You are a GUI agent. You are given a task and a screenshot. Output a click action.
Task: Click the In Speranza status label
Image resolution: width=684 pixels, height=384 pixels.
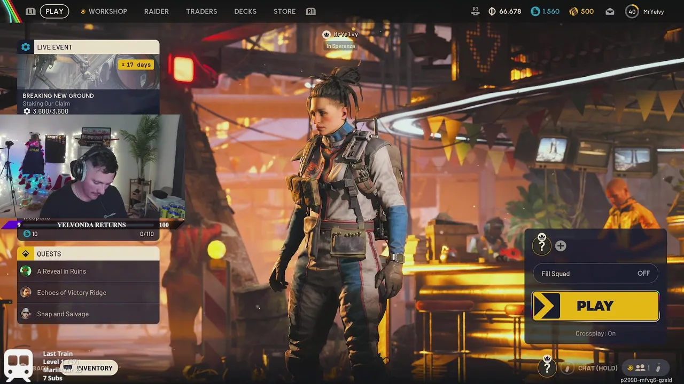click(x=340, y=46)
